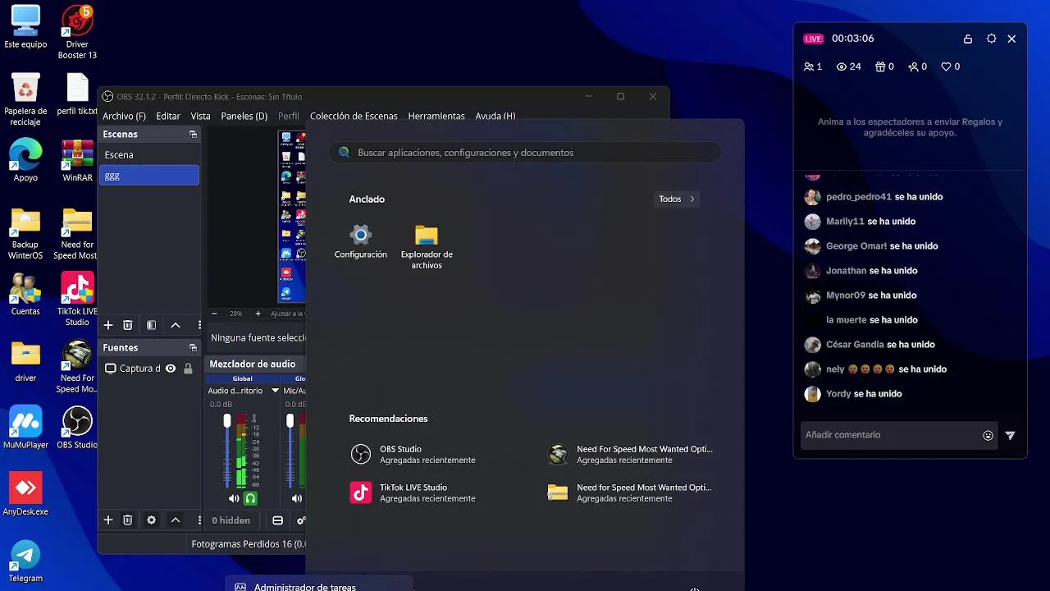Adjust Mic/Aux volume fader

click(x=290, y=420)
